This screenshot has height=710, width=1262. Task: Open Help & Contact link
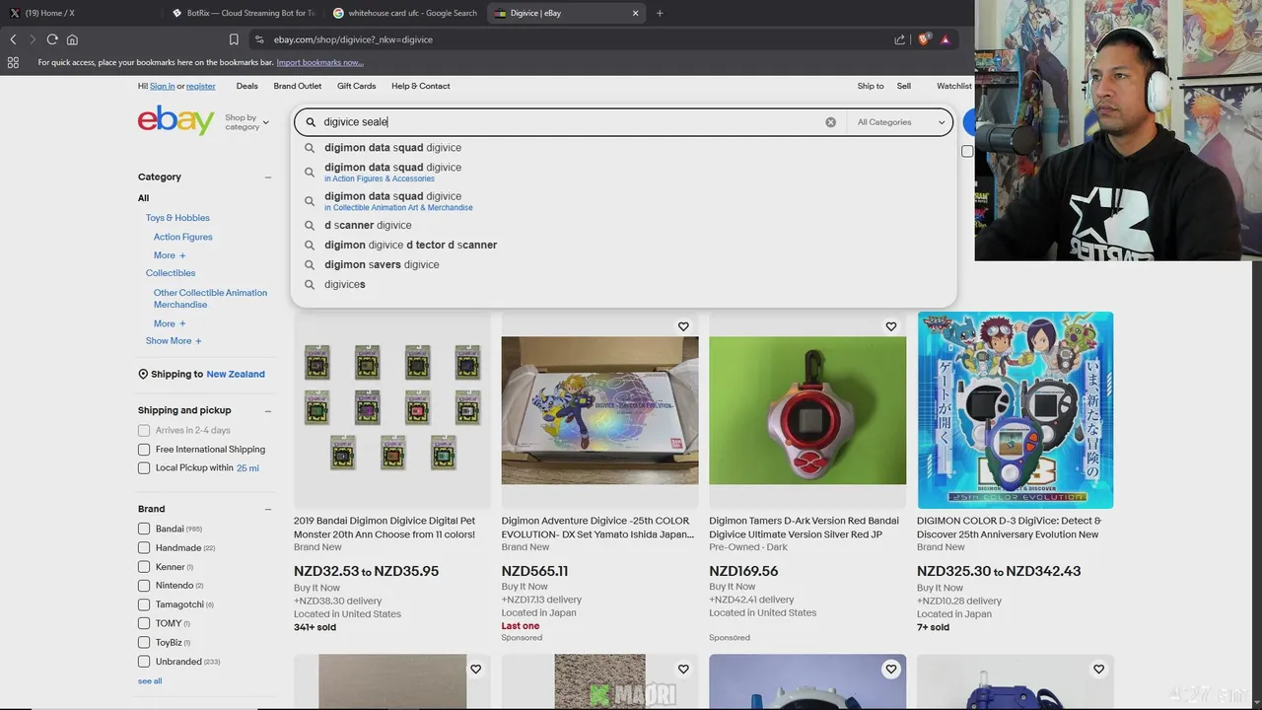point(420,86)
